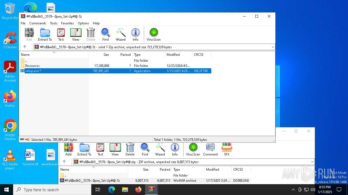Open CCleaner desktop shortcut
The height and width of the screenshot is (195, 348).
tap(10, 40)
